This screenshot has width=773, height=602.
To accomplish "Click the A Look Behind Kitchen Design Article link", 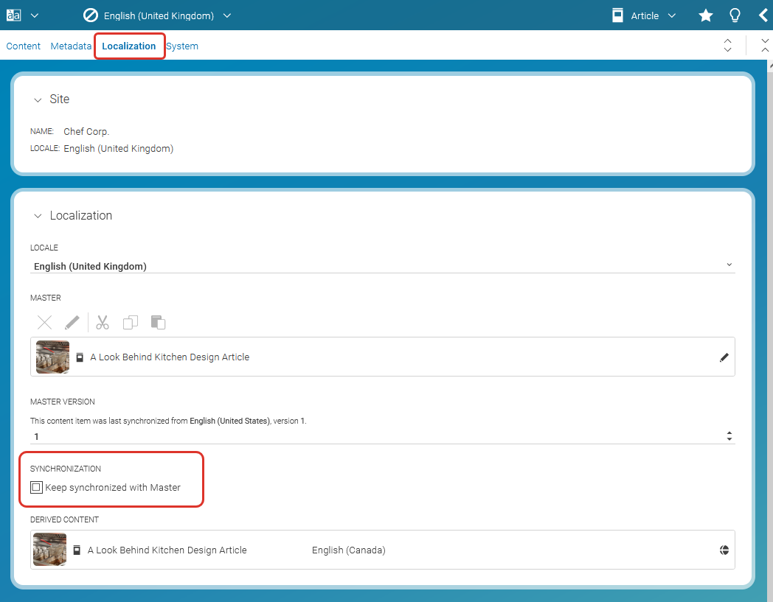I will point(169,357).
